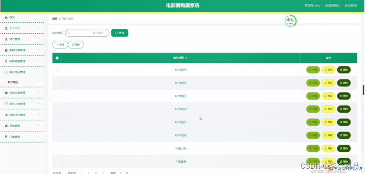Viewport: 367px width, 174px height.
Task: Expand 影院信息管理 with its chevron
Action: [39, 50]
